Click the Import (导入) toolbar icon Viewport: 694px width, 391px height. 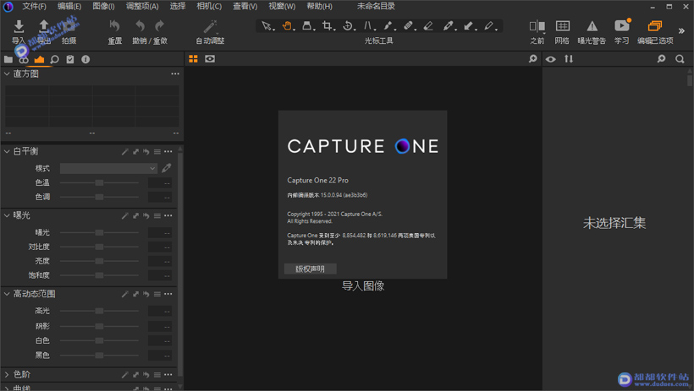coord(19,26)
